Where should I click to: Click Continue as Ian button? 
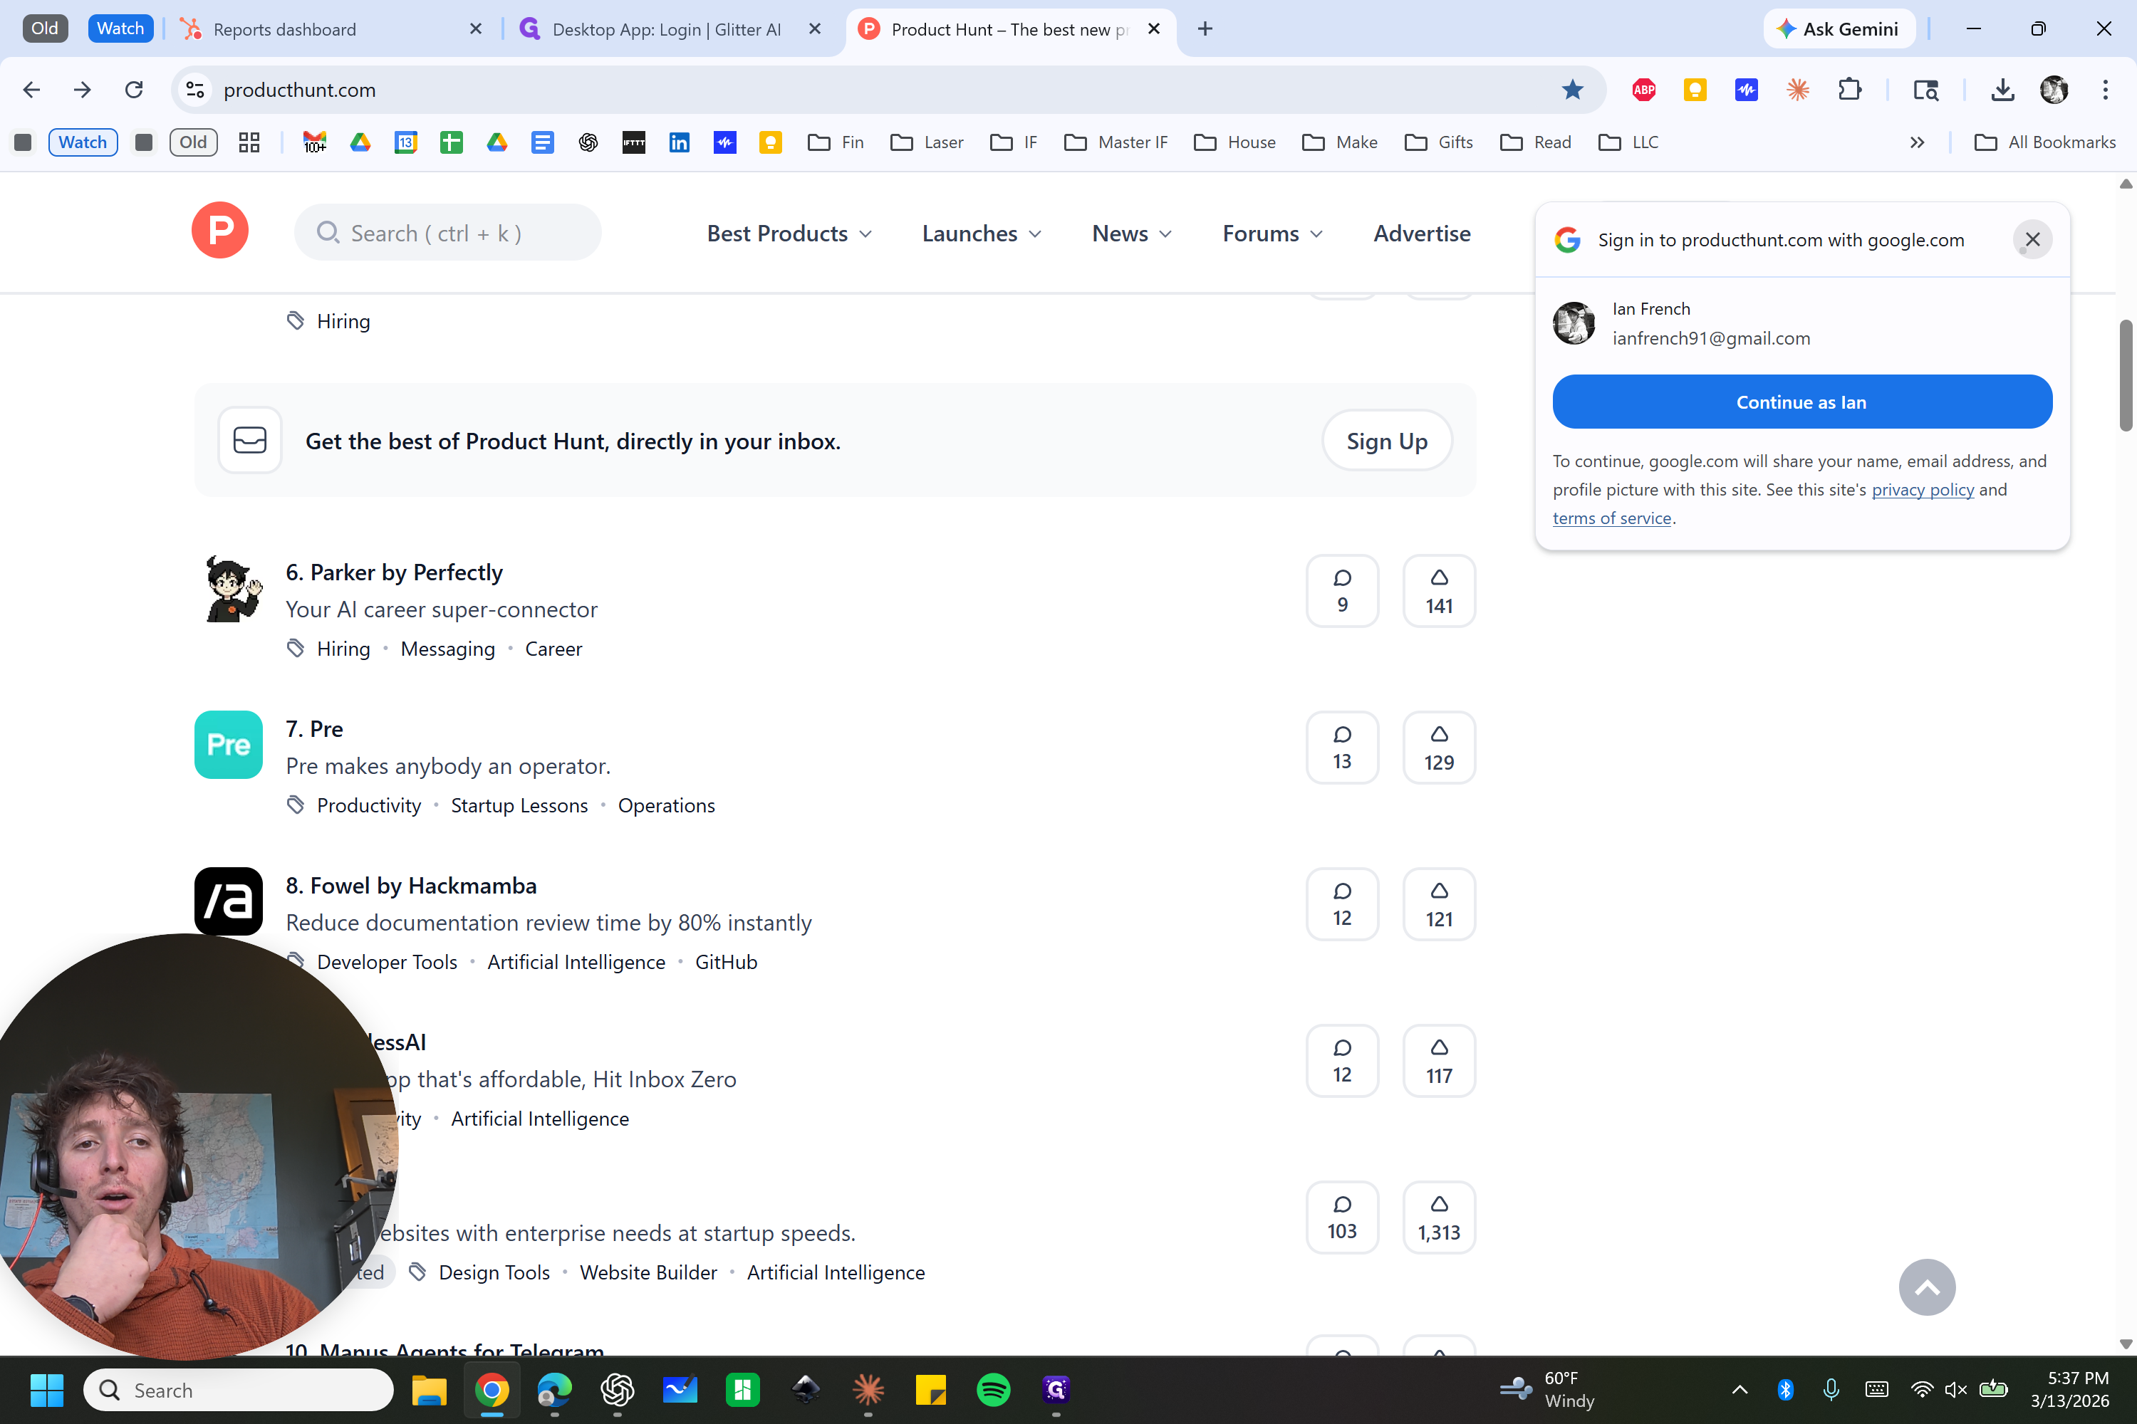[1801, 402]
